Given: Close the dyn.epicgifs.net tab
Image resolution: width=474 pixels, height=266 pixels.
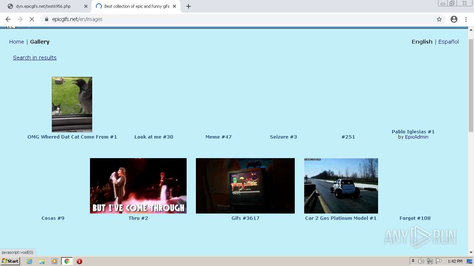Looking at the screenshot, I should [x=86, y=6].
